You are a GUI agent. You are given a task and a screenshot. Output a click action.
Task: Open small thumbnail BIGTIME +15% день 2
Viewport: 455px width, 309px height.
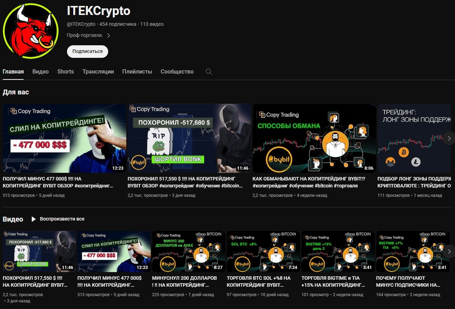click(338, 252)
